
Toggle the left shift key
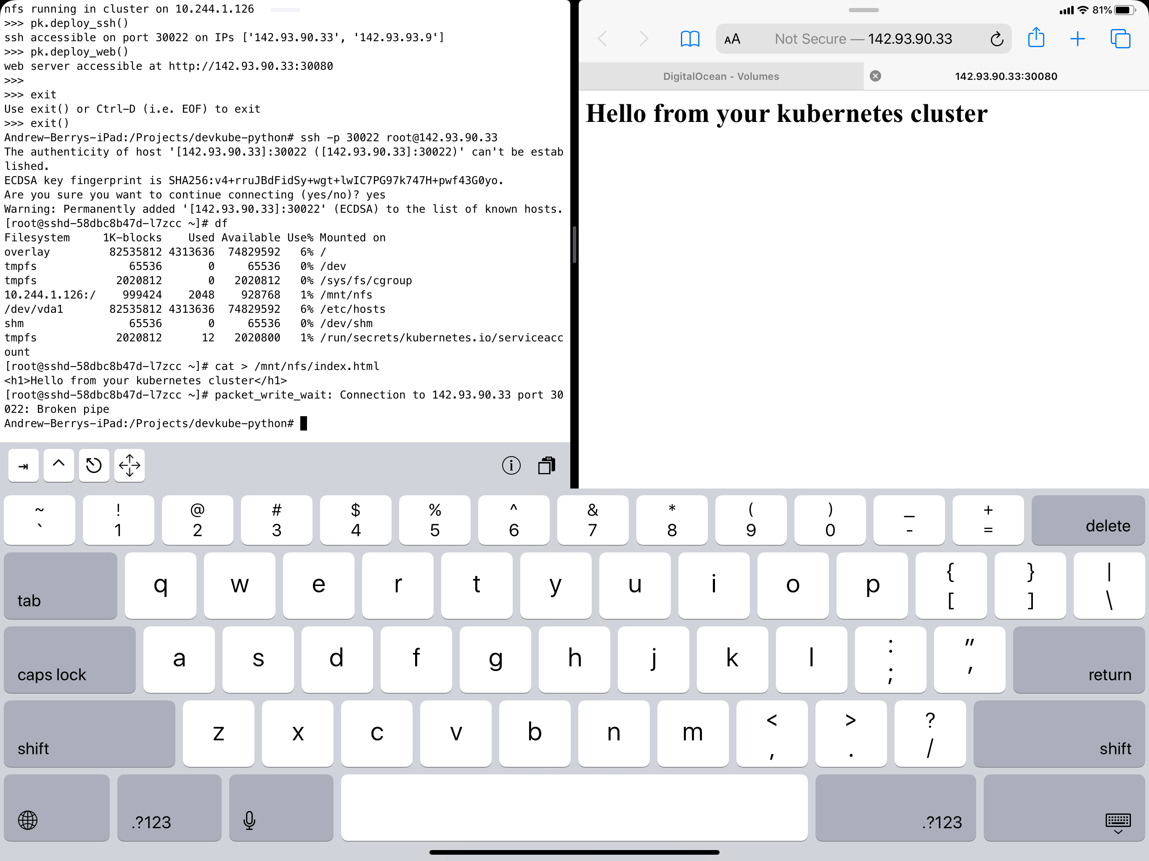pyautogui.click(x=89, y=733)
